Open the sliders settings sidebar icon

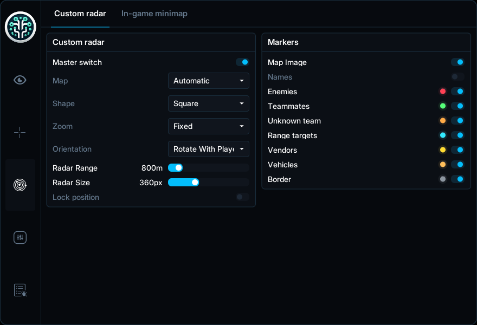point(20,237)
